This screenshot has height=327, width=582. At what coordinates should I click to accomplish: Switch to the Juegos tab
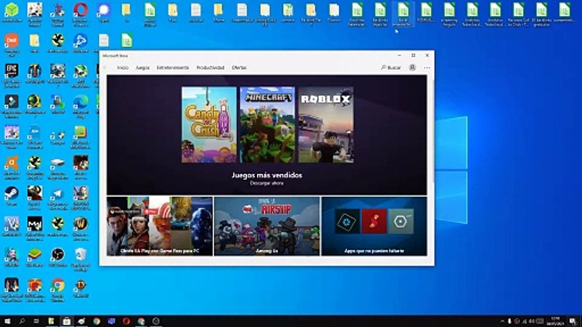coord(142,68)
